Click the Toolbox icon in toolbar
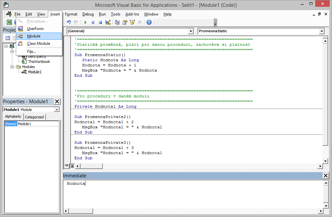The image size is (332, 217). (140, 22)
